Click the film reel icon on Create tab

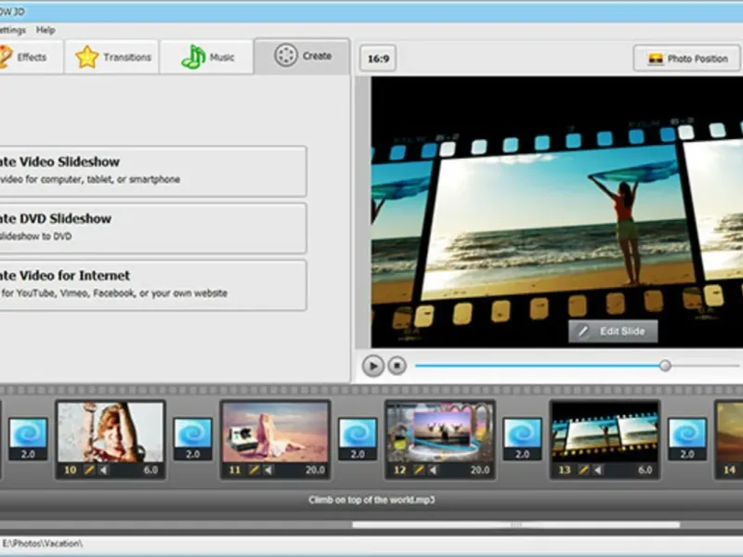pyautogui.click(x=286, y=56)
